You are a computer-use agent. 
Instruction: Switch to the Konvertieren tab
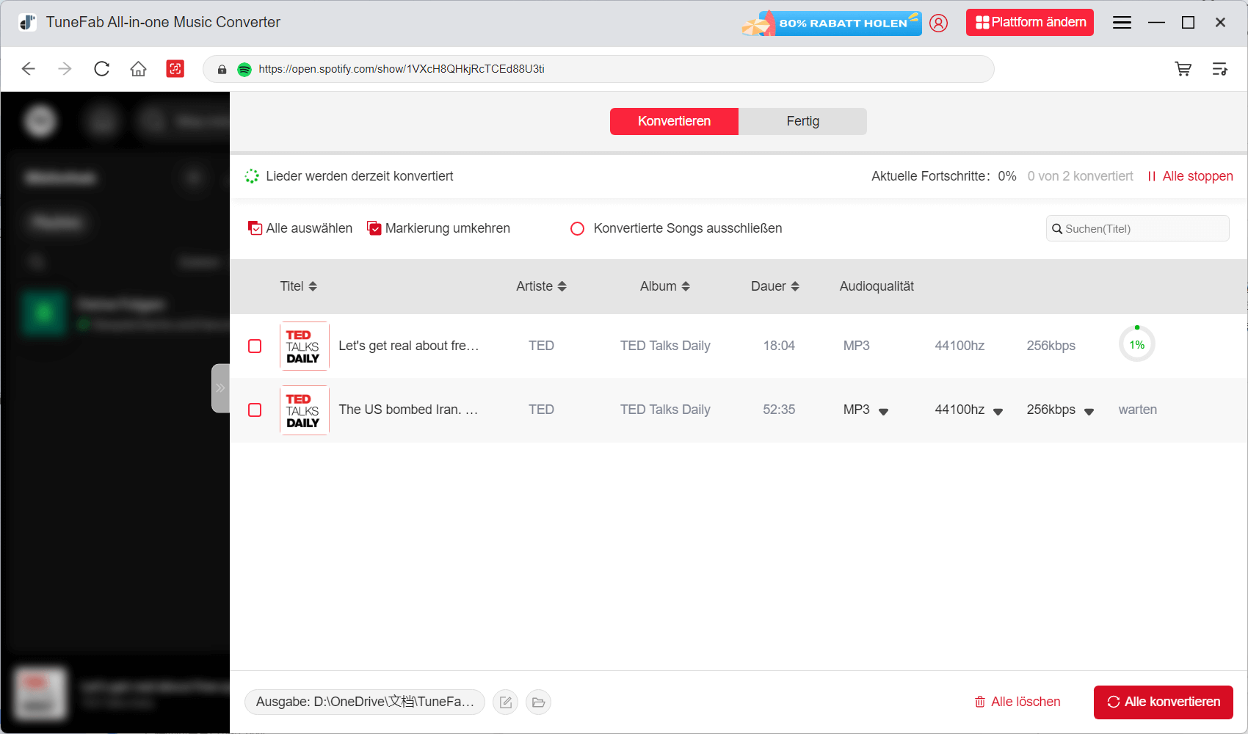click(x=674, y=121)
